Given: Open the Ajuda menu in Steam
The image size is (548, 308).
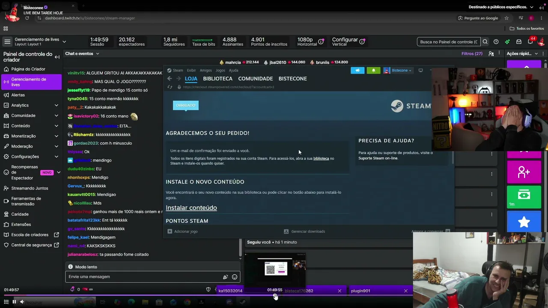Looking at the screenshot, I should tap(234, 71).
